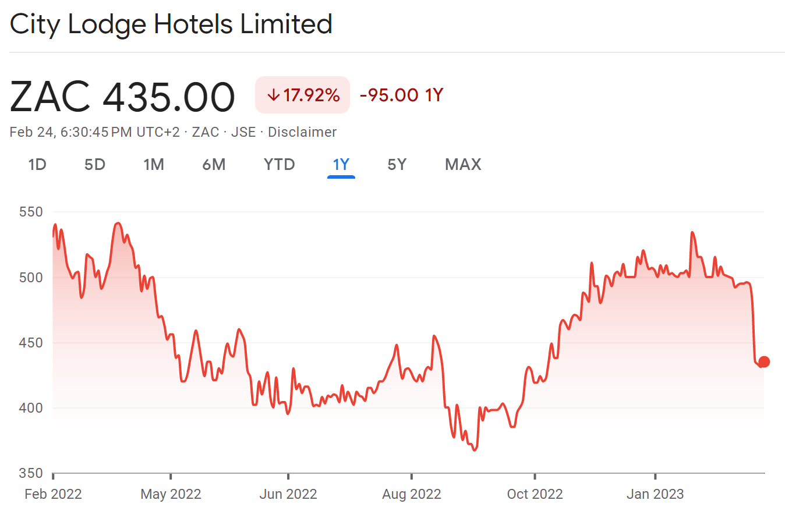The width and height of the screenshot is (785, 518).
Task: View the YTD performance chart
Action: coord(278,165)
